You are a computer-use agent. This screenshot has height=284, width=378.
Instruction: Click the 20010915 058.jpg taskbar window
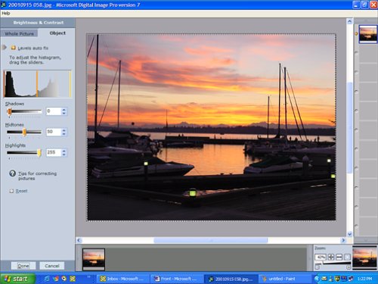231,279
